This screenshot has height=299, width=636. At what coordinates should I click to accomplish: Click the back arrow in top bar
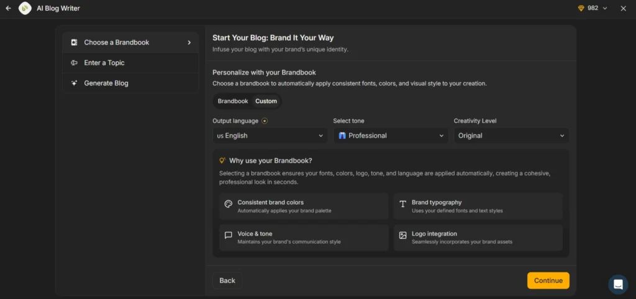[x=8, y=8]
